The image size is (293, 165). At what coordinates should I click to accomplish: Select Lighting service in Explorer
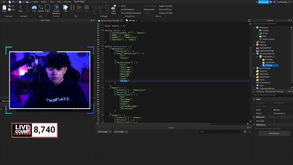[x=262, y=45]
